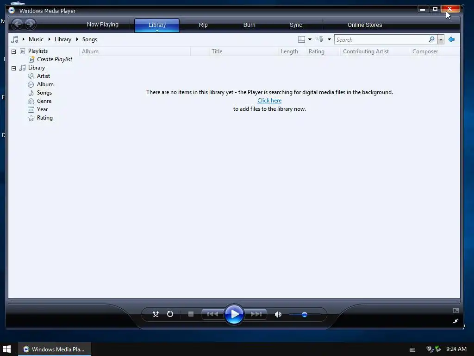Screen dimensions: 474x356
Task: Open the Rip tab
Action: (x=203, y=25)
